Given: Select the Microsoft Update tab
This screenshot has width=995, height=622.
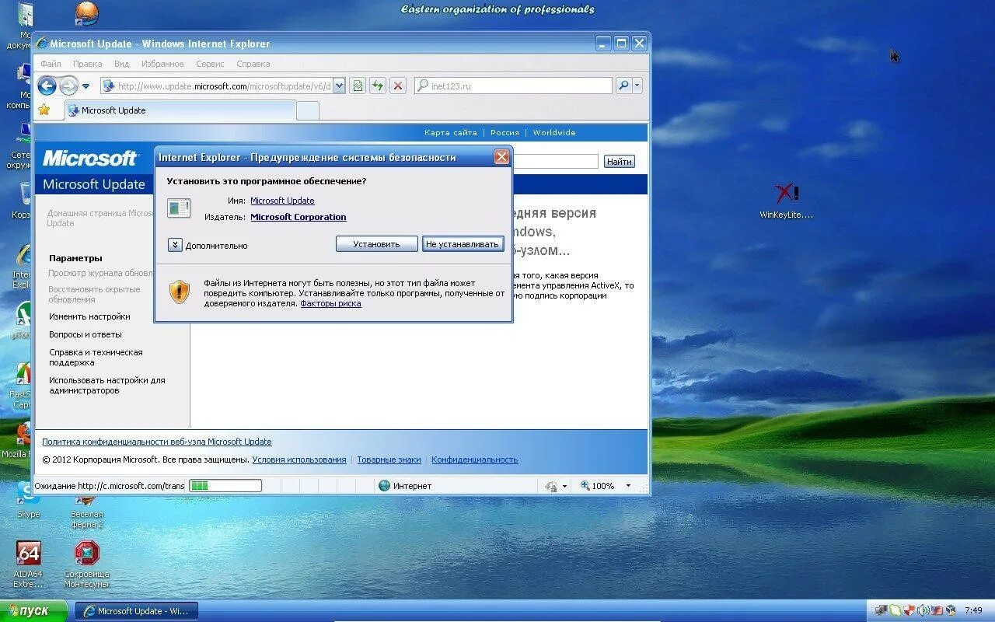Looking at the screenshot, I should pos(180,110).
